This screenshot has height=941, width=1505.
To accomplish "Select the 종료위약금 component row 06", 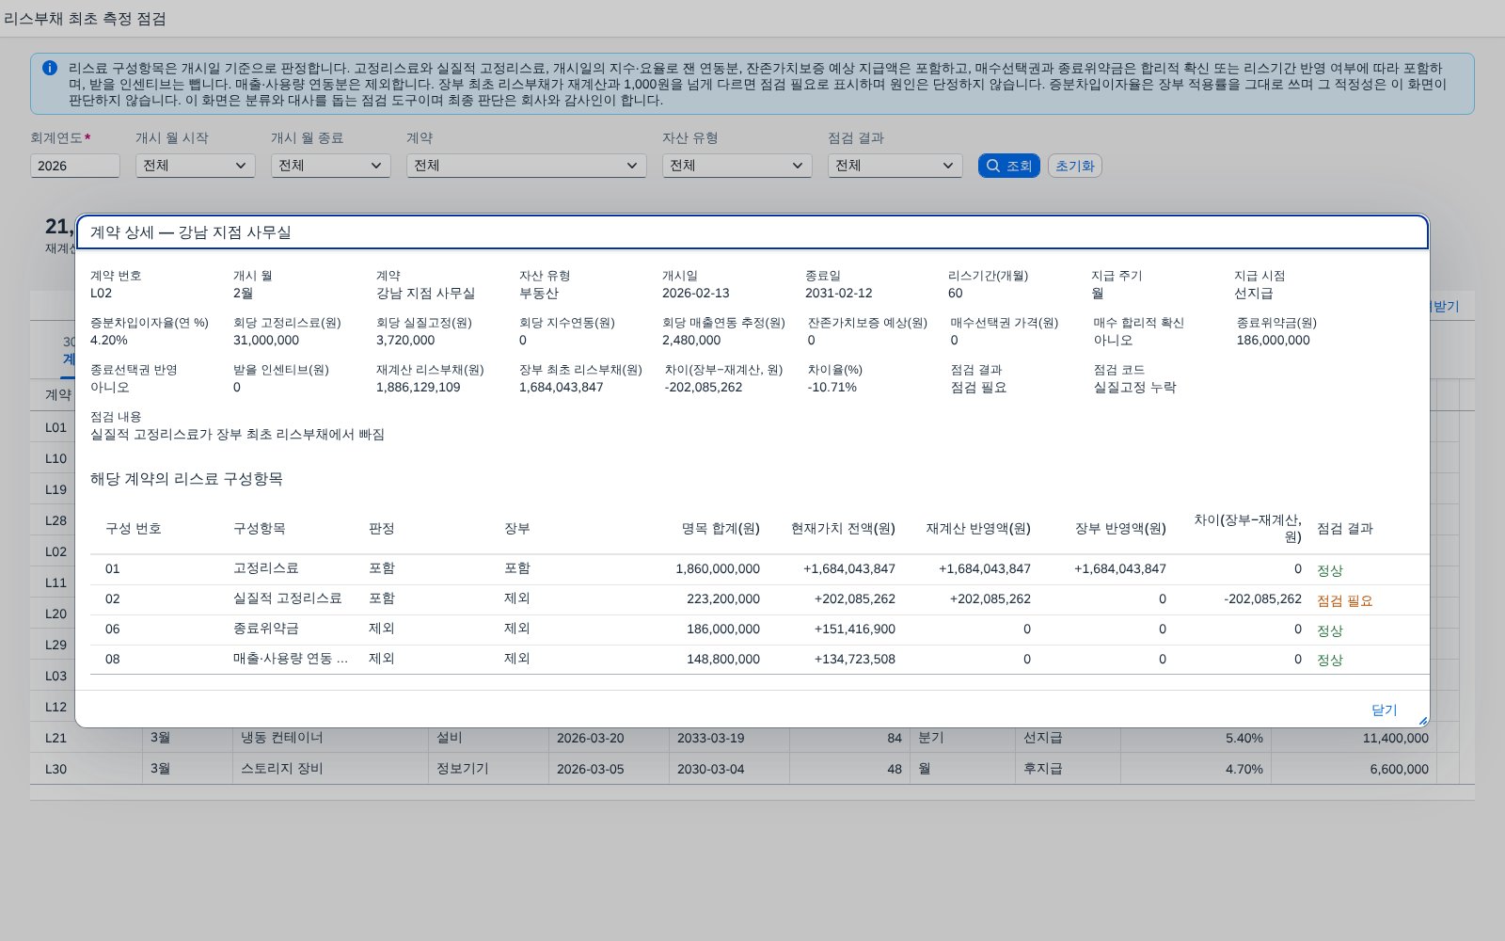I will coord(760,630).
